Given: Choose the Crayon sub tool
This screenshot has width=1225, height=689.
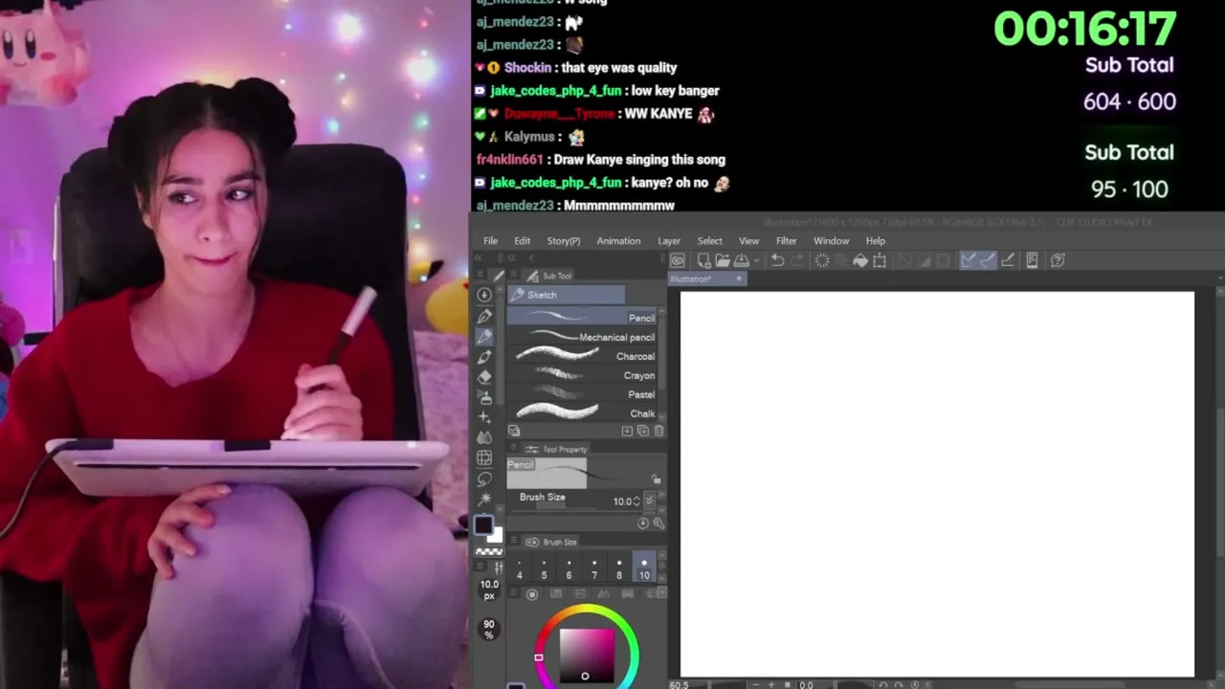Looking at the screenshot, I should [582, 375].
